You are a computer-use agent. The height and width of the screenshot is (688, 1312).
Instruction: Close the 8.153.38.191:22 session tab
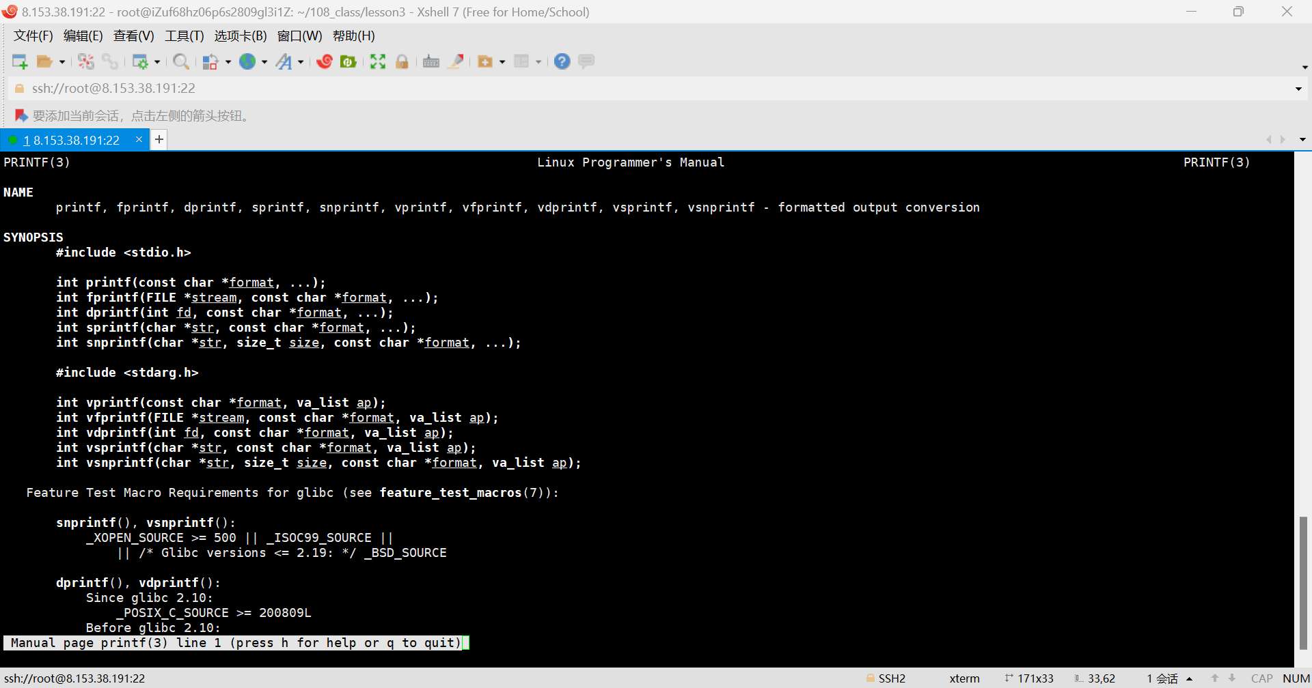coord(139,139)
